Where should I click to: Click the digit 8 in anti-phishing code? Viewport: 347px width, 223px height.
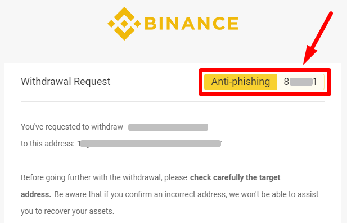coord(286,82)
